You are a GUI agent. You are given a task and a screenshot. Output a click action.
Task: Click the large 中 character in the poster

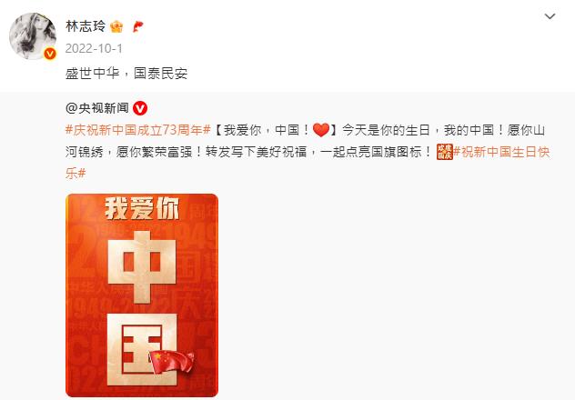pyautogui.click(x=142, y=267)
